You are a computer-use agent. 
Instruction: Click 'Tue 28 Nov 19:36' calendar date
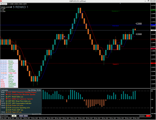click(34, 90)
